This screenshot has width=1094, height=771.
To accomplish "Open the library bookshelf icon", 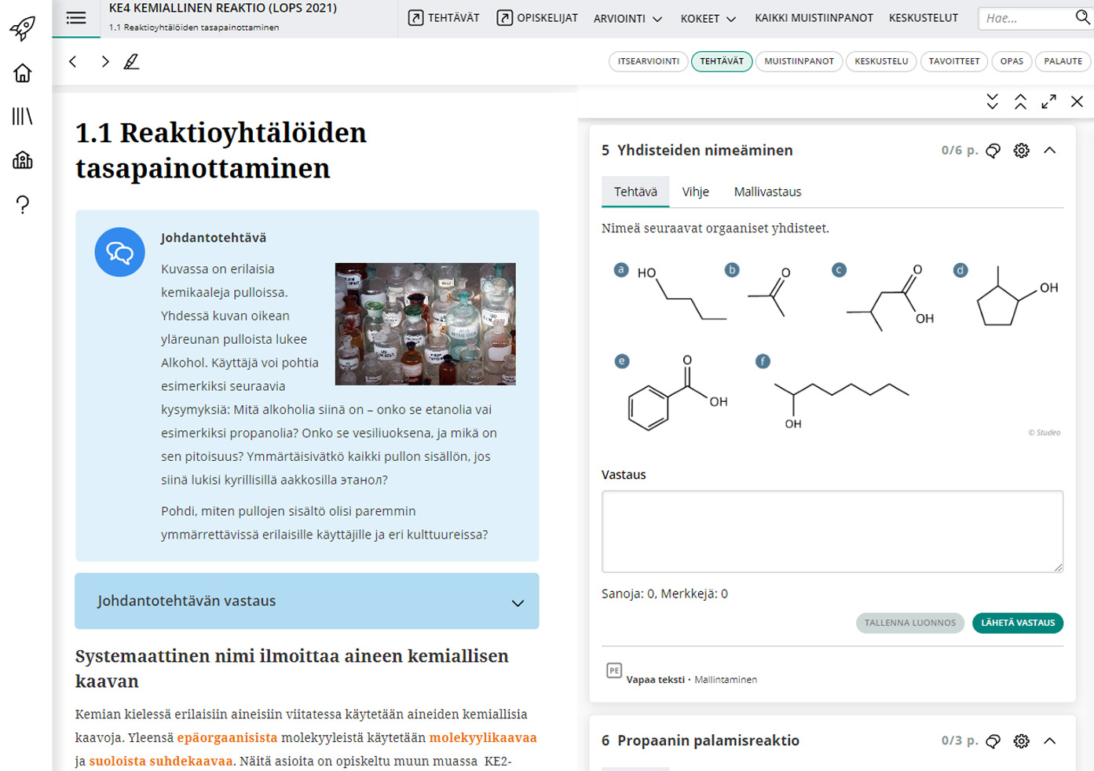I will (23, 116).
